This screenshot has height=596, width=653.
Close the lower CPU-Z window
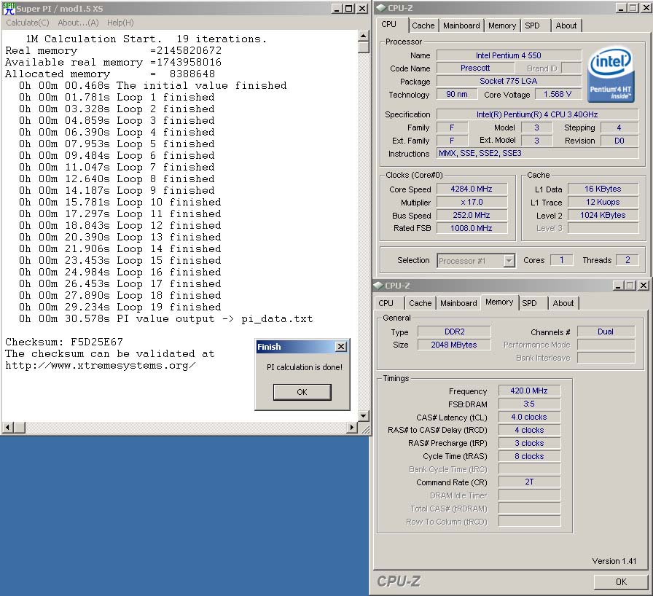point(644,286)
